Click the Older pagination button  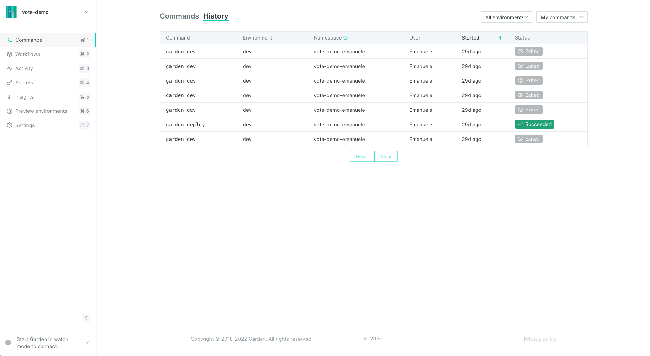click(386, 156)
